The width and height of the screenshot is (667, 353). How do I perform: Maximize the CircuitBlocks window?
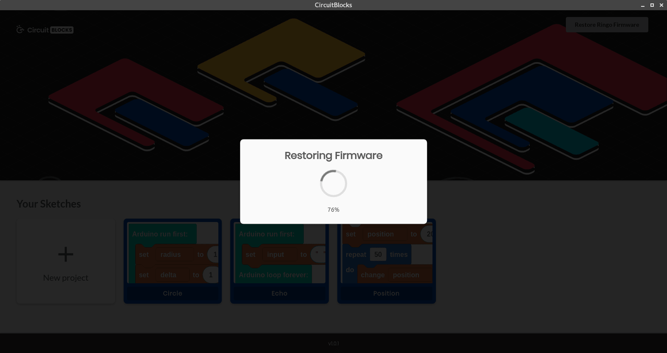point(652,5)
